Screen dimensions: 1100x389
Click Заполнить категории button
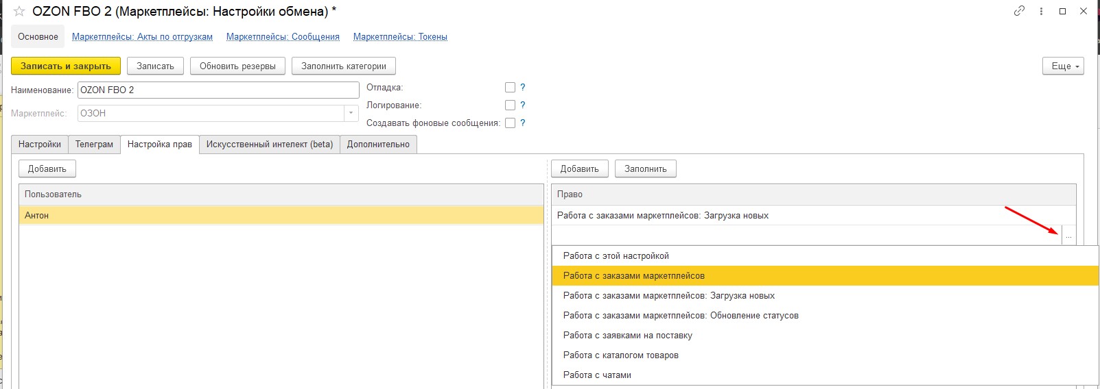coord(344,66)
